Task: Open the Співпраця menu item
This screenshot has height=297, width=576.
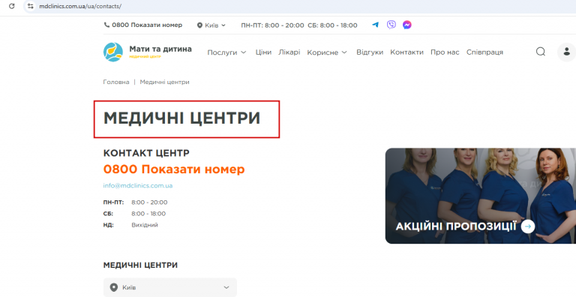Action: tap(484, 52)
